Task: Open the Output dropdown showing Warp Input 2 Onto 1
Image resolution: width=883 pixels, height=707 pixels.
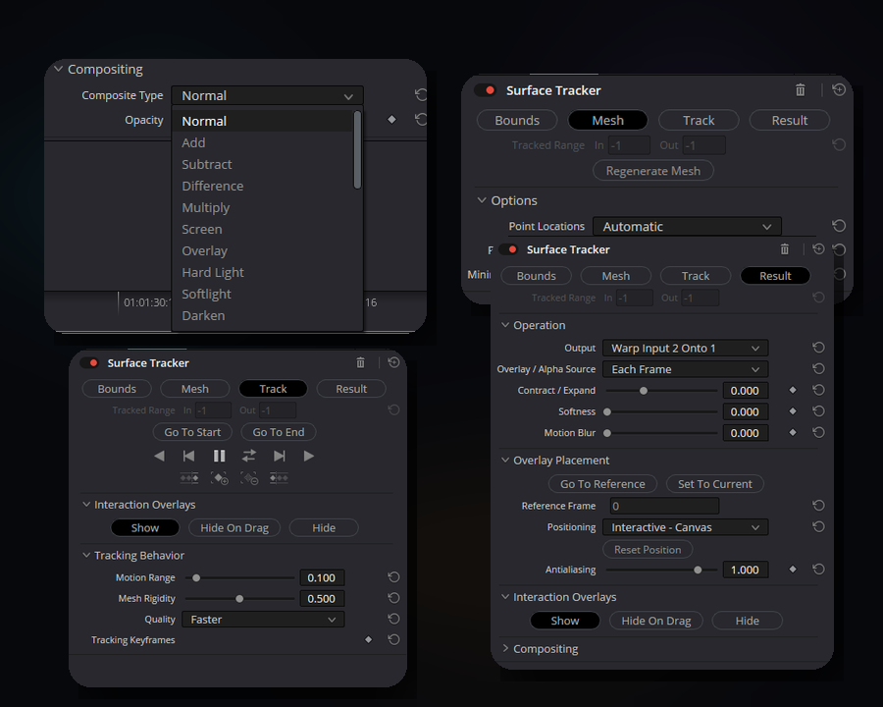Action: [686, 349]
